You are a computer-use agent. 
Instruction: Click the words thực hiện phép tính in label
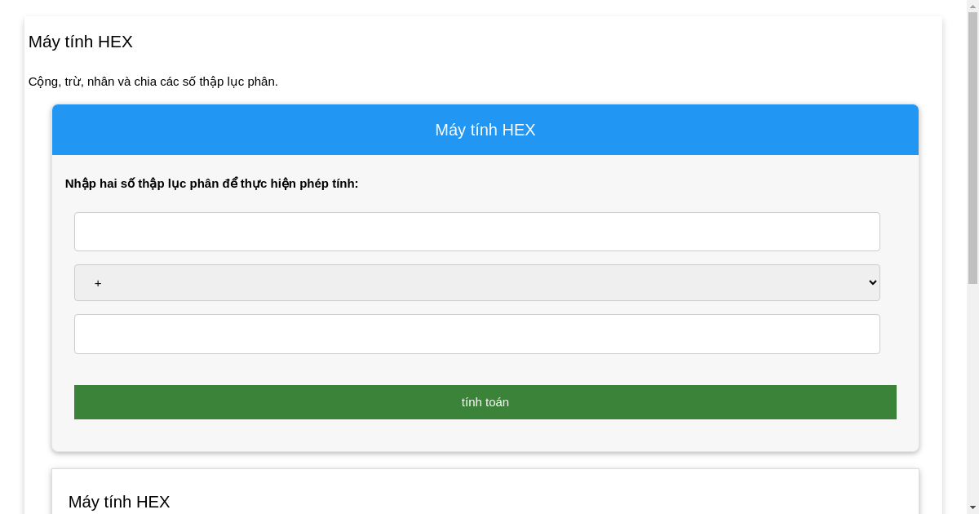299,184
